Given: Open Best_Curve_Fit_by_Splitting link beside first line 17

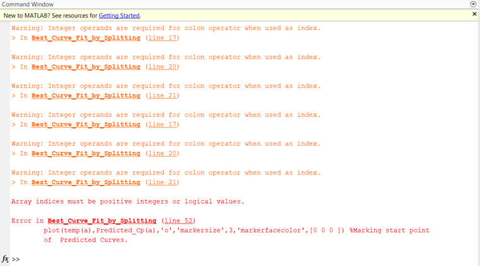Looking at the screenshot, I should click(86, 38).
